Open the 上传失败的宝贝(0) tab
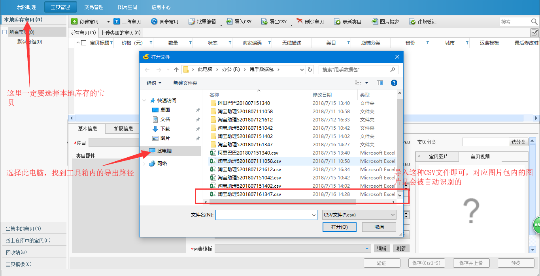 (121, 33)
